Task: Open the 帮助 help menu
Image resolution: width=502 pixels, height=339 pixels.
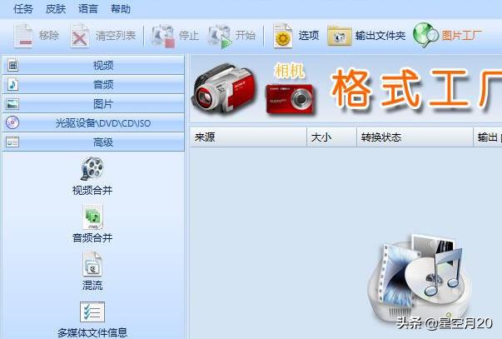Action: coord(121,9)
